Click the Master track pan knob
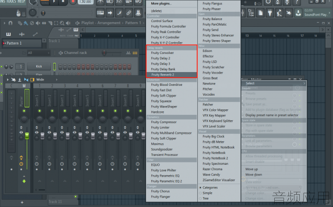This screenshot has width=333, height=207. coord(24,119)
